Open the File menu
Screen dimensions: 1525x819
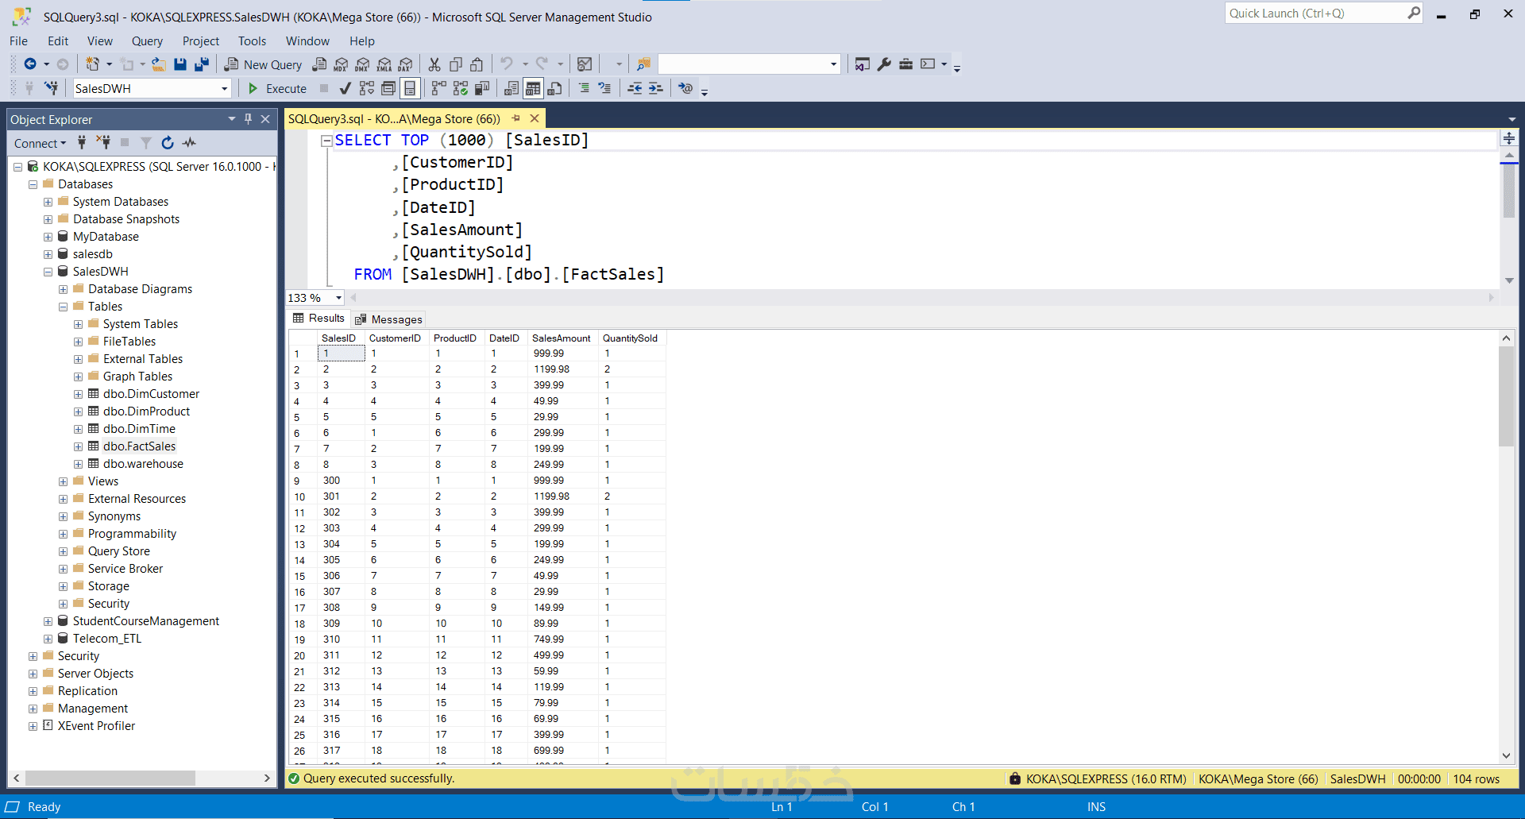[x=18, y=41]
